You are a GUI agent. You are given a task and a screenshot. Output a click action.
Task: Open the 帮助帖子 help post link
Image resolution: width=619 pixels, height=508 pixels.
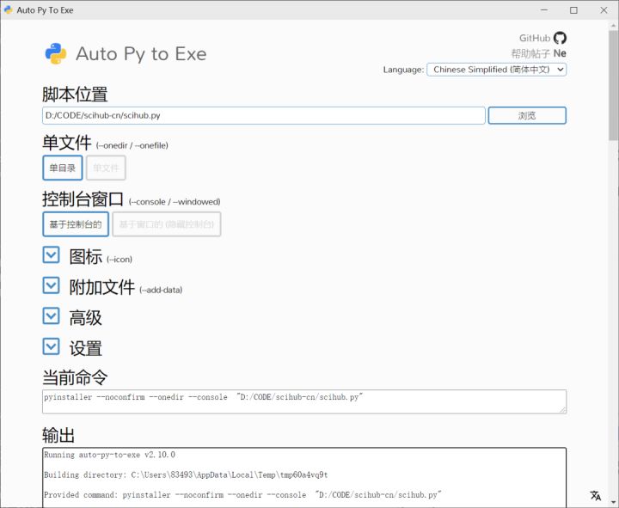(530, 53)
